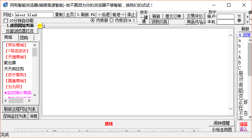Open the red 编辑 link
Viewport: 252px width, 138px height.
(x=243, y=124)
